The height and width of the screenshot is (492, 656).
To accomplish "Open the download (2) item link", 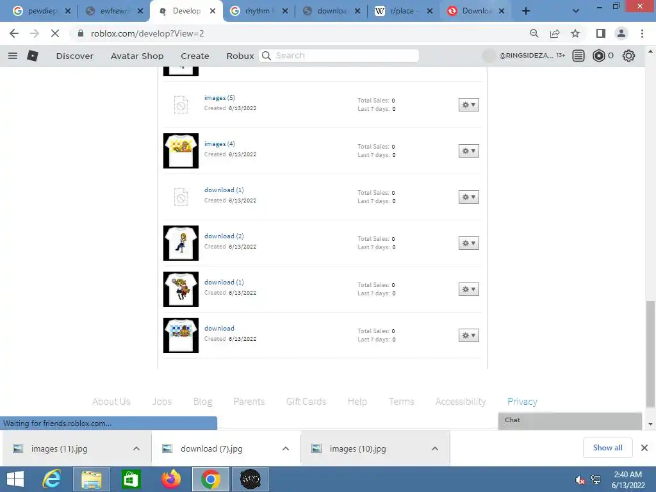I will pos(224,236).
